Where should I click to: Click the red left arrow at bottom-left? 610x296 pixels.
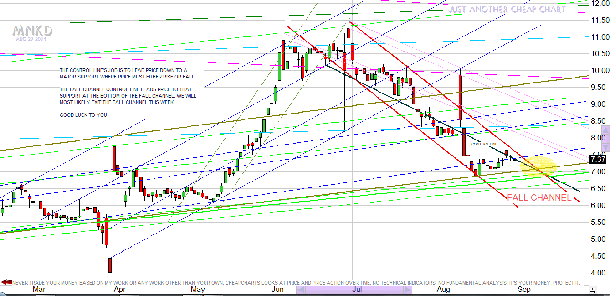[x=6, y=282]
